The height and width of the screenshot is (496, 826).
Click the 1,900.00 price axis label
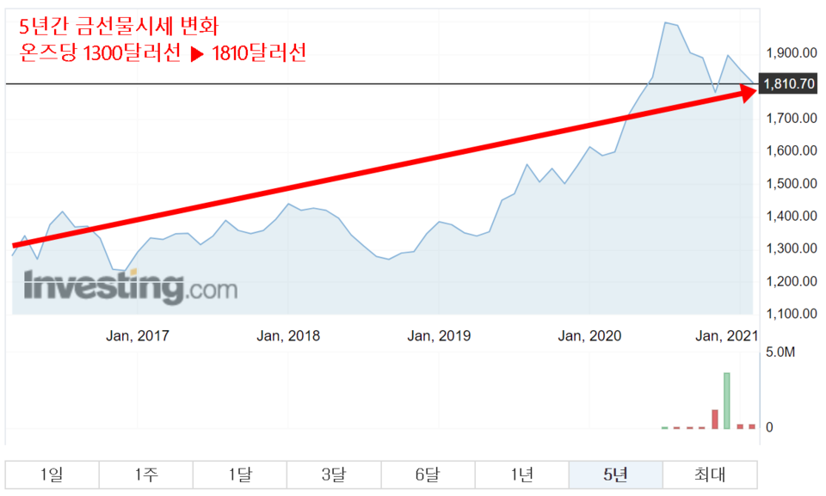click(x=791, y=53)
